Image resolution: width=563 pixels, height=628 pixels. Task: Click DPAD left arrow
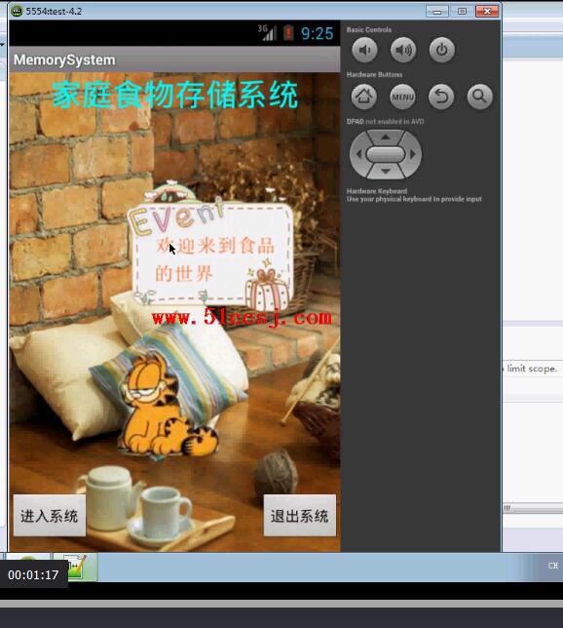click(x=358, y=154)
